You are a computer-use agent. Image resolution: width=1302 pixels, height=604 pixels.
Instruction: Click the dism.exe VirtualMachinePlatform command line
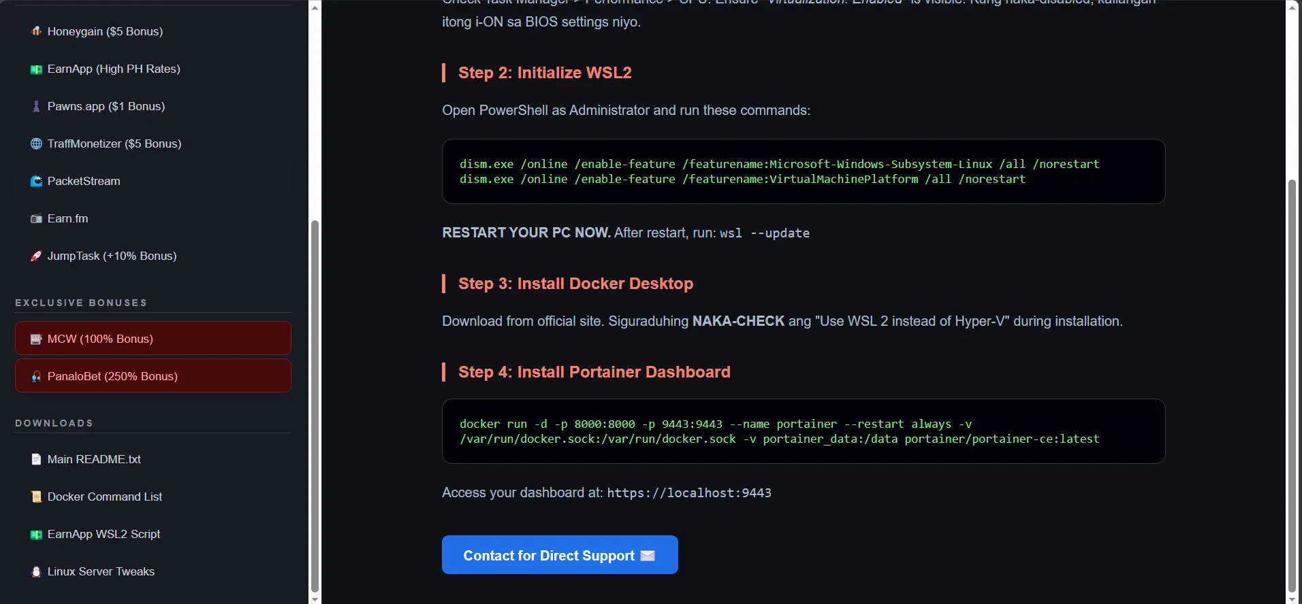[742, 179]
